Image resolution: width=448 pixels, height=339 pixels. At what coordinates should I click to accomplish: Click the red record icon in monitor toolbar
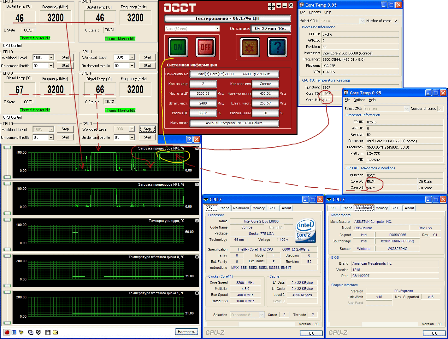[7, 332]
